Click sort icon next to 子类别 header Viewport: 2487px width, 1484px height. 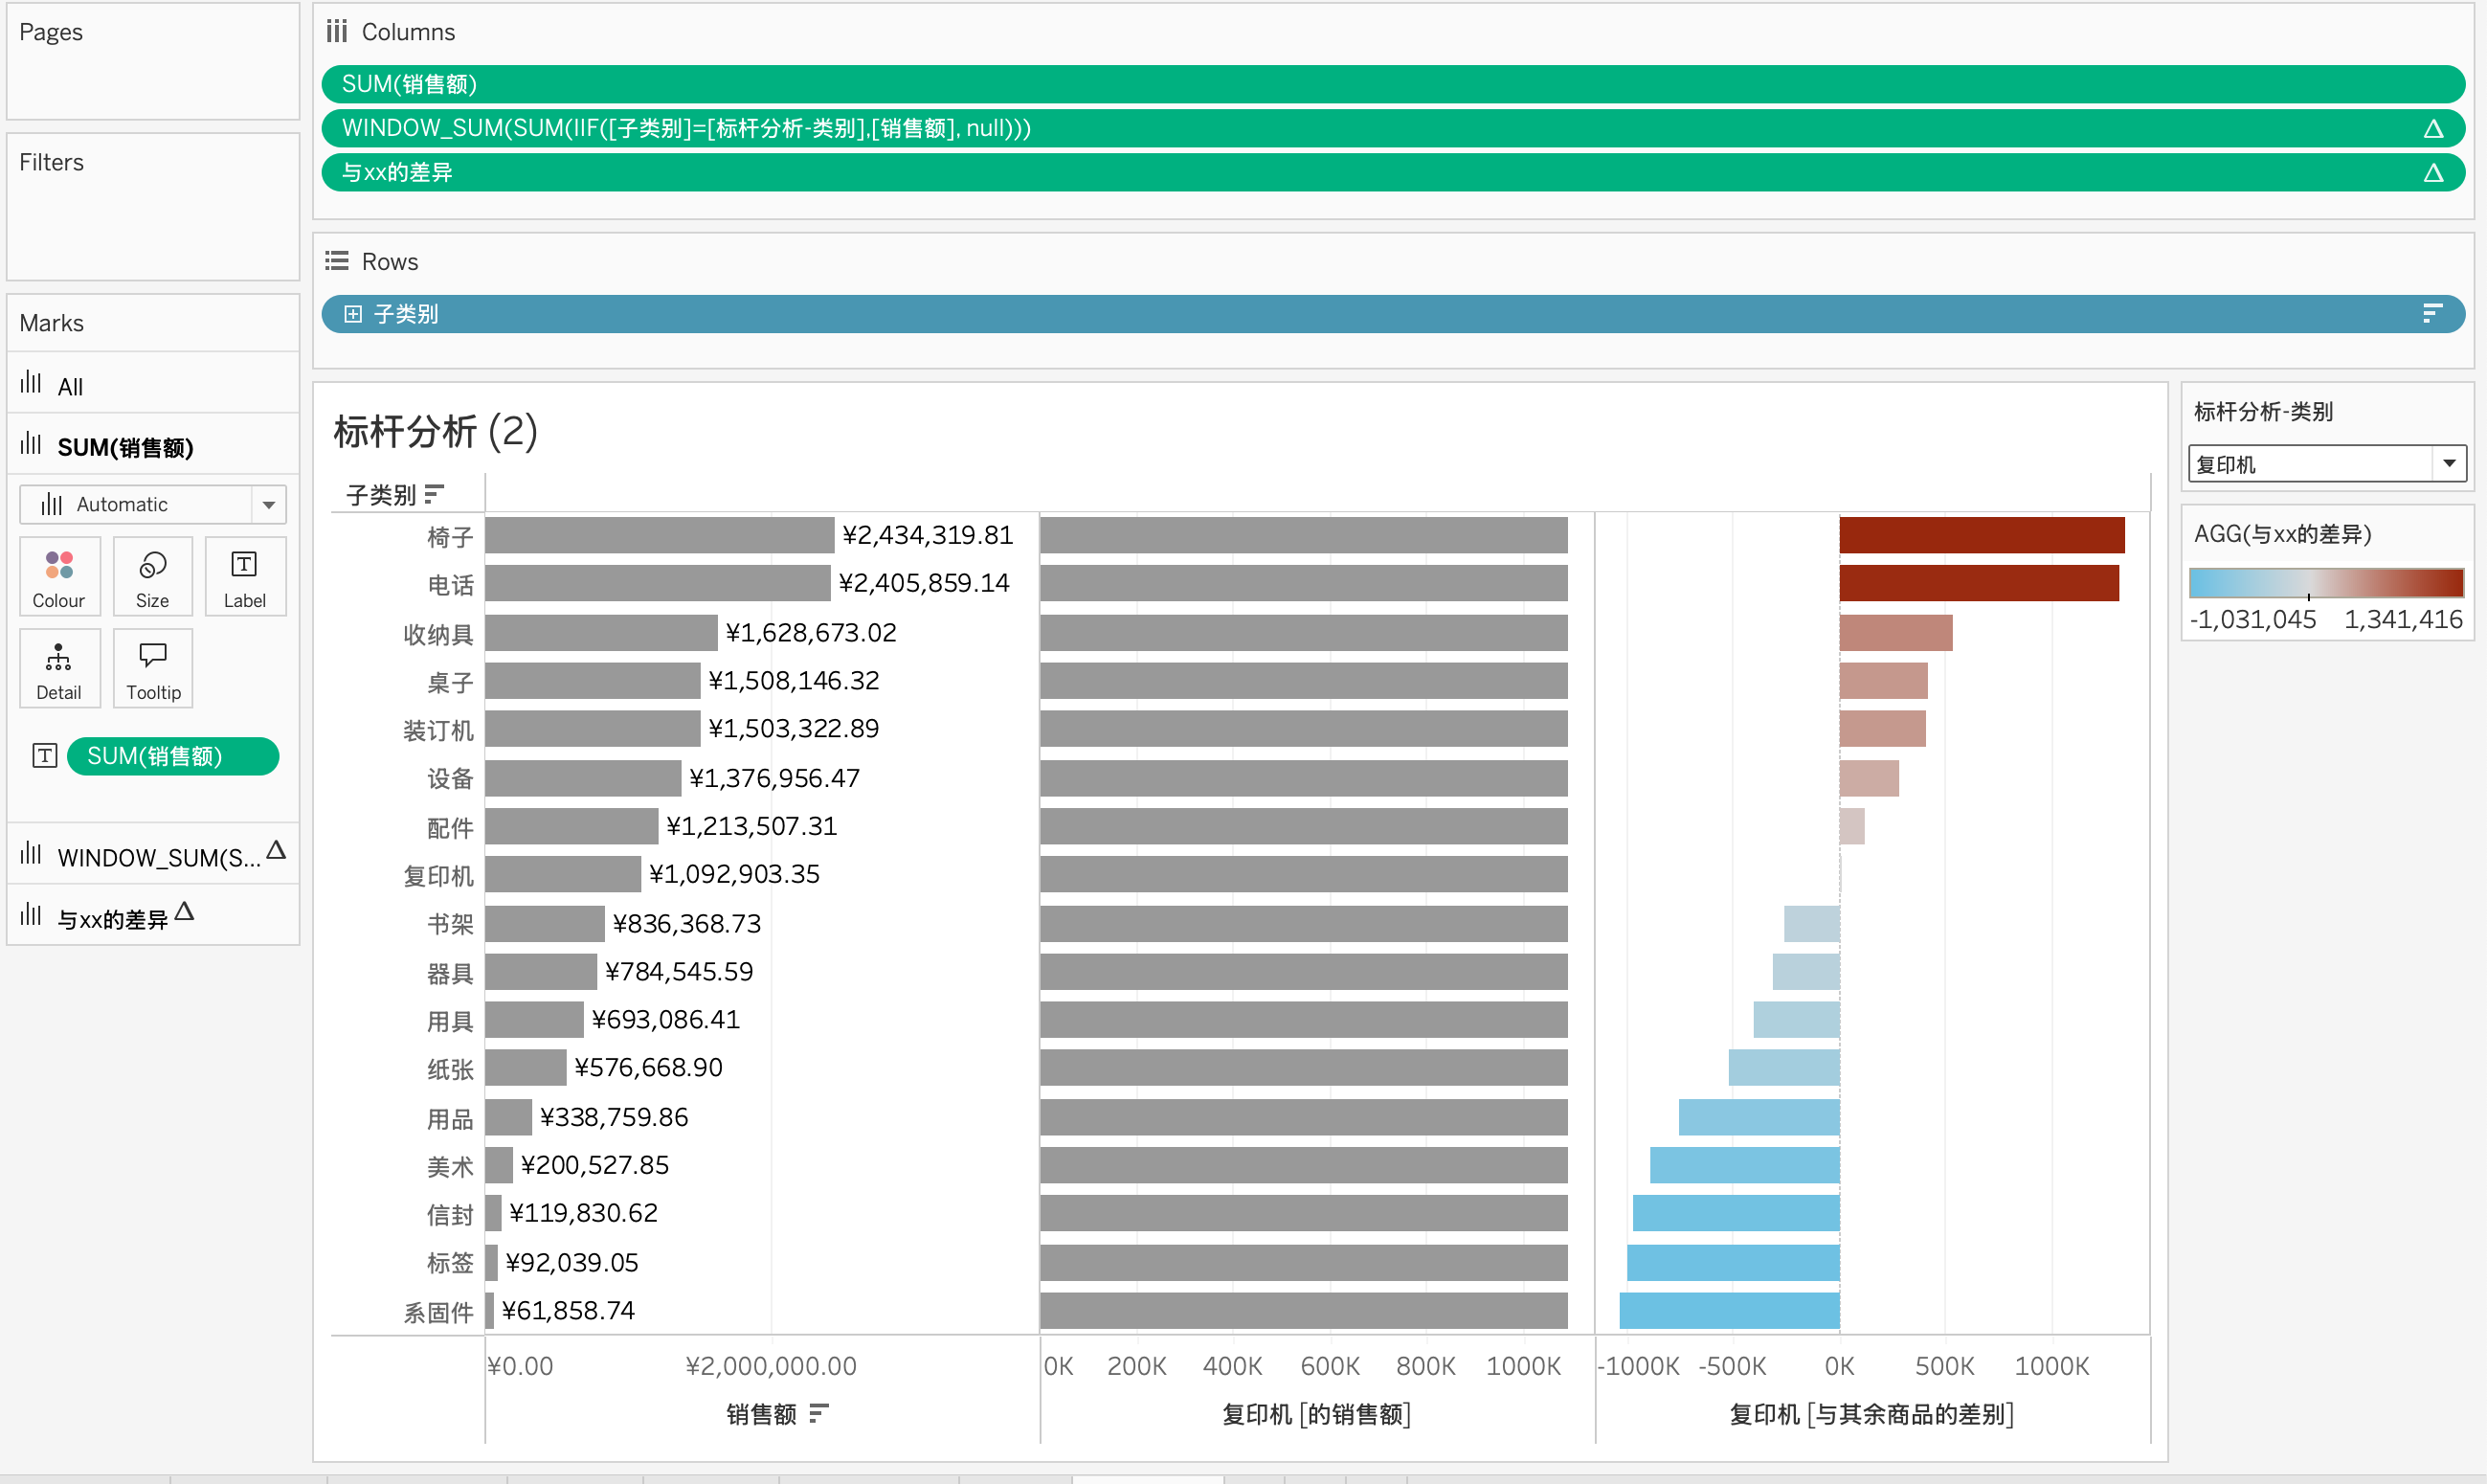point(434,494)
